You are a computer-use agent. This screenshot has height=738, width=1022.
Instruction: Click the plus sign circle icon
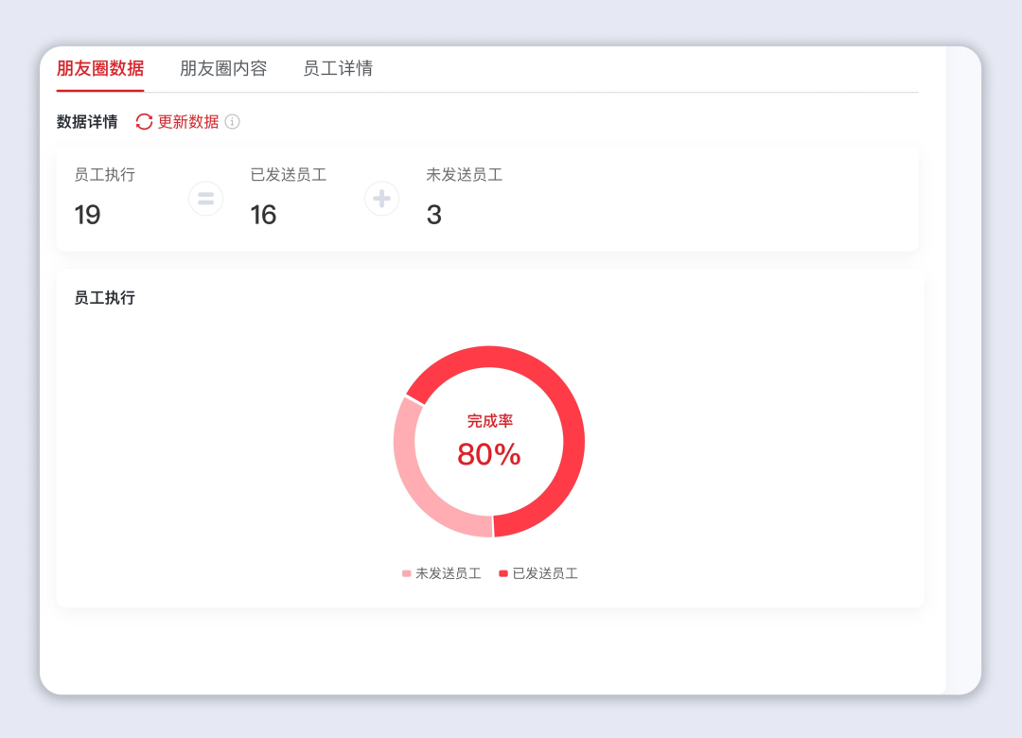(x=381, y=199)
